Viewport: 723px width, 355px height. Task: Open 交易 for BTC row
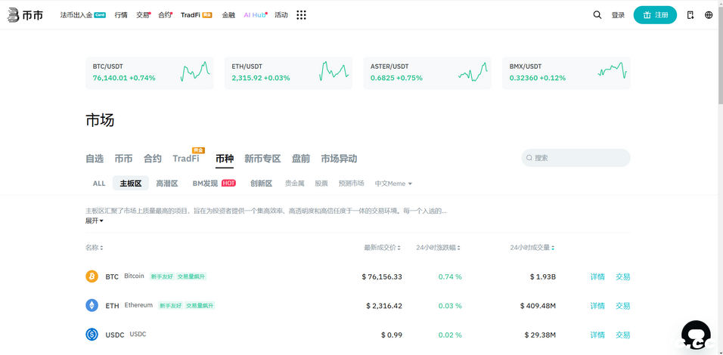pyautogui.click(x=623, y=276)
